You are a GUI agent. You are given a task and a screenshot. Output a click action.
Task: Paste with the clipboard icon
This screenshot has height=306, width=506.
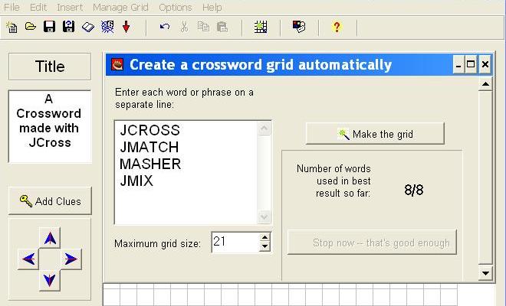(222, 27)
